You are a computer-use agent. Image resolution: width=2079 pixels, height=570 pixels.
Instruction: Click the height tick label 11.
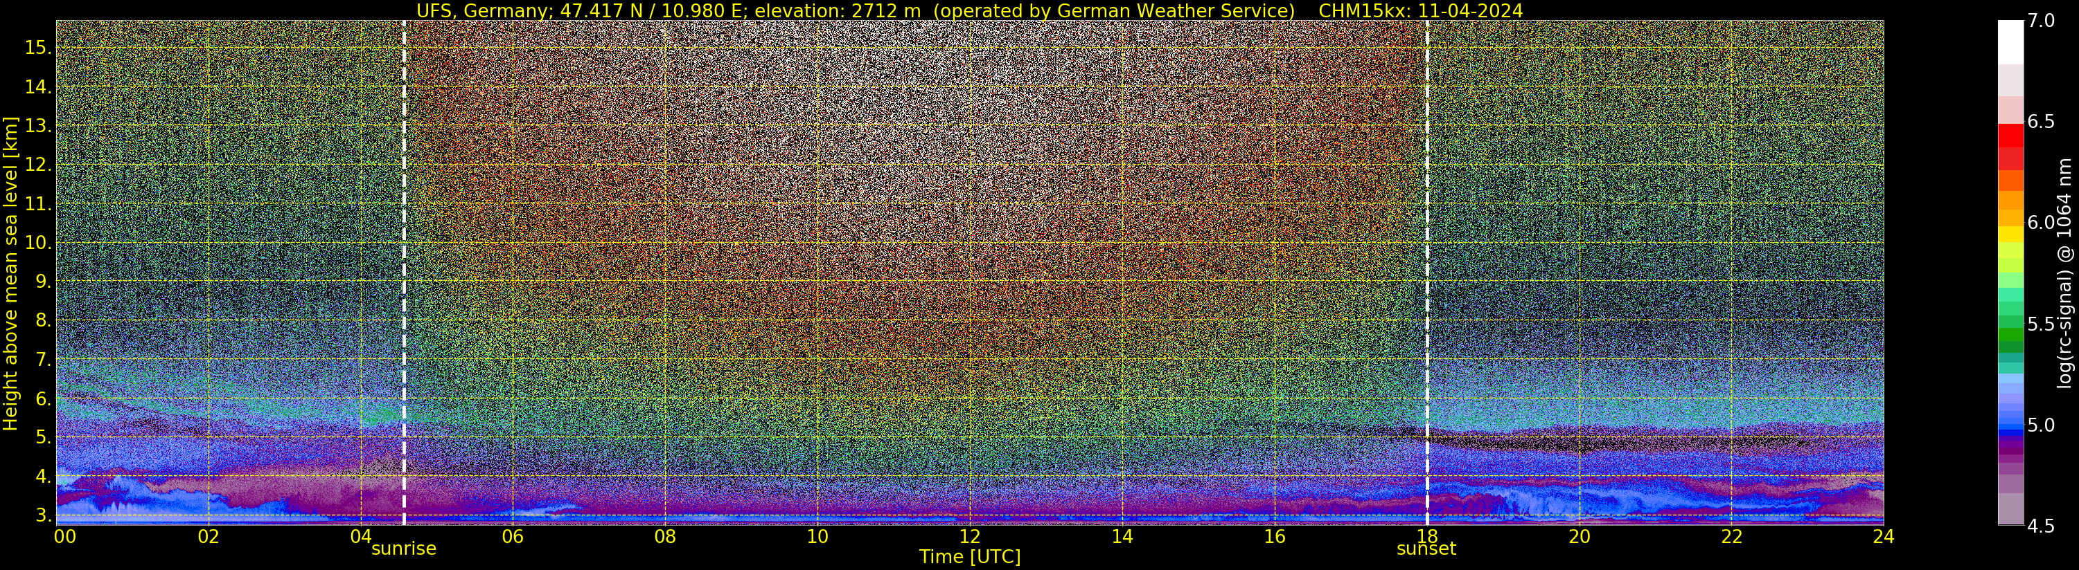pyautogui.click(x=38, y=204)
